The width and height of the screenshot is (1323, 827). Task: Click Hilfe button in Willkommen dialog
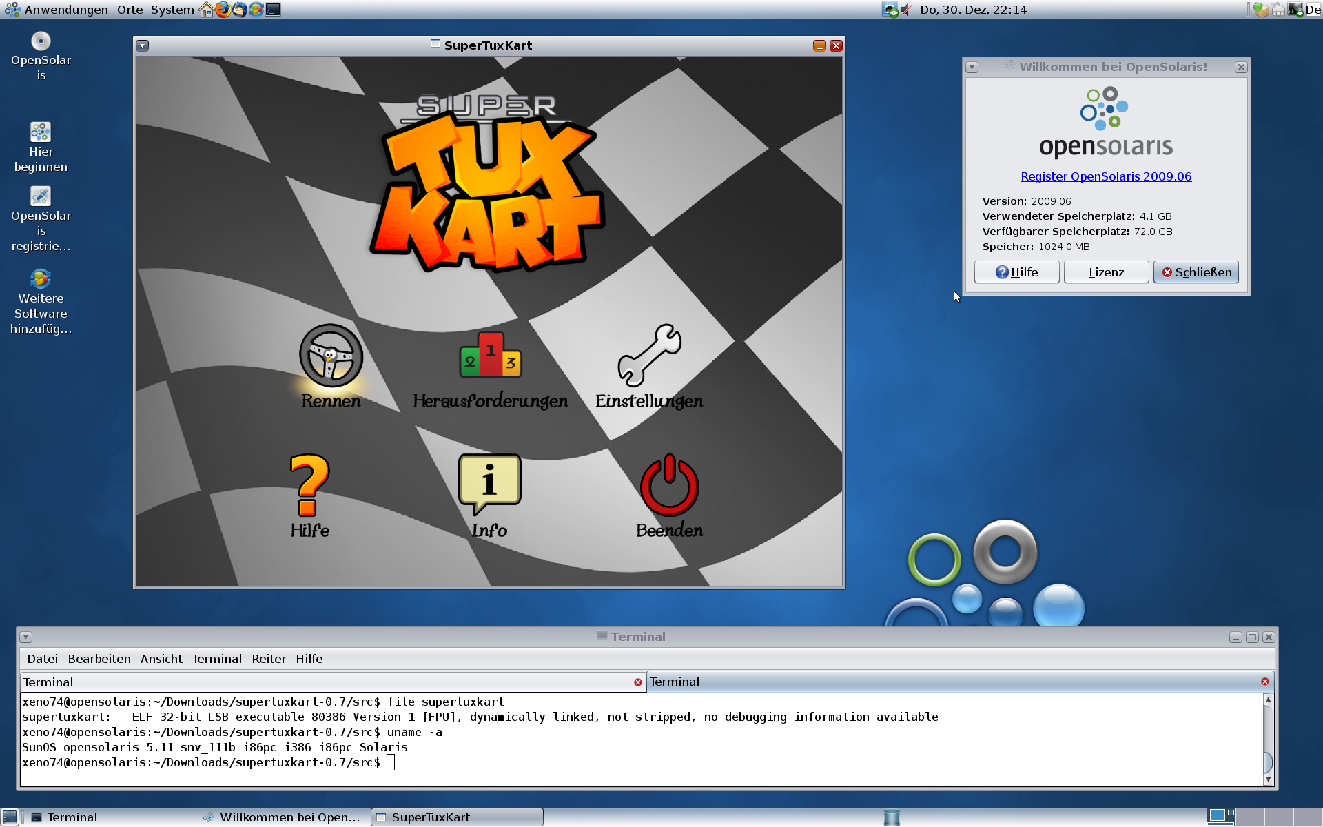[1017, 272]
